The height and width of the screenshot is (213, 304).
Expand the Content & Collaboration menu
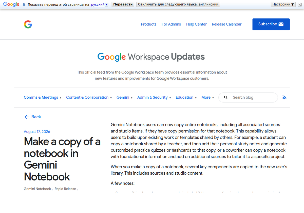tap(89, 97)
